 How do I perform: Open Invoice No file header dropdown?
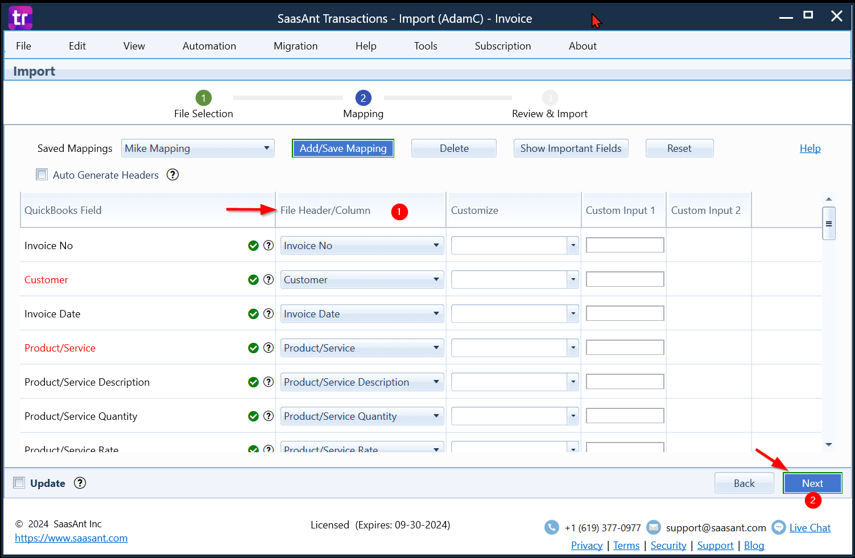(362, 246)
